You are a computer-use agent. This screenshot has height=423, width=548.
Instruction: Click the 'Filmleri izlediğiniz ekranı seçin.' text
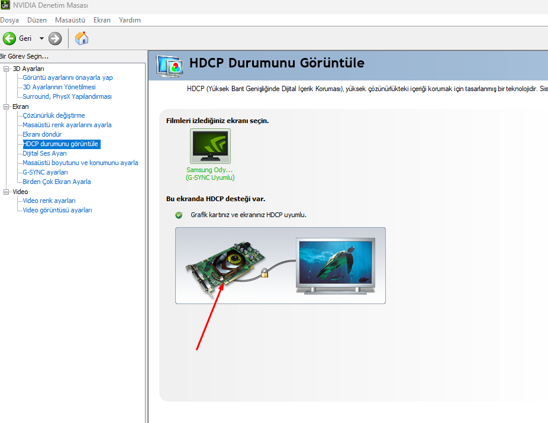(217, 121)
